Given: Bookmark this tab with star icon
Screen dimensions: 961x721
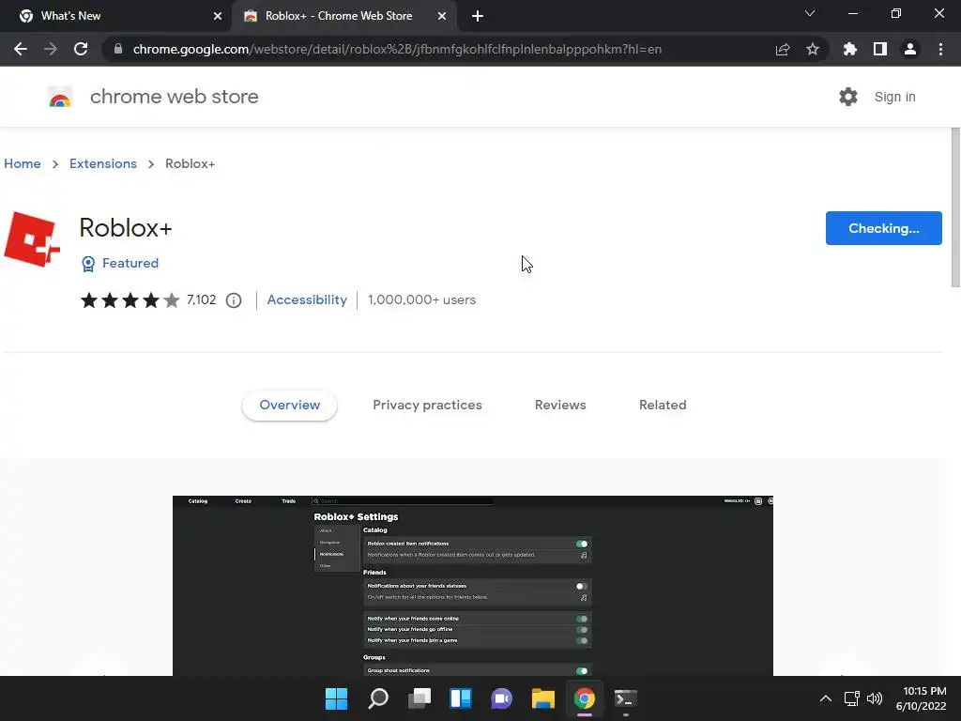Looking at the screenshot, I should (813, 49).
